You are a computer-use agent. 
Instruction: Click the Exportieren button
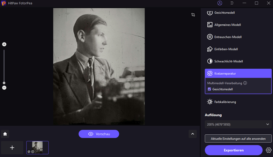pyautogui.click(x=233, y=150)
